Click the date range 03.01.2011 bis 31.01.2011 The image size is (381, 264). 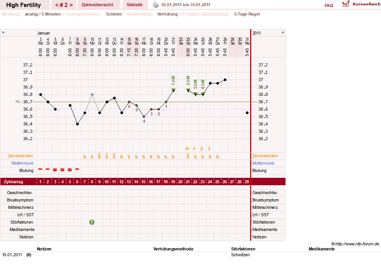[x=186, y=5]
